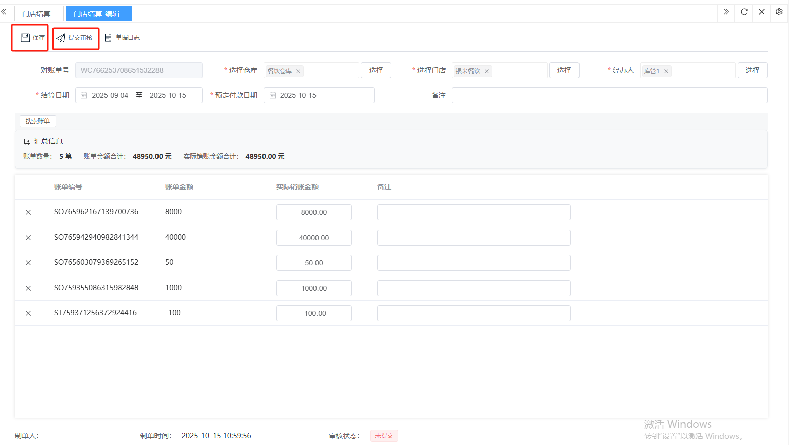Focus the top 备注 remarks input field
The image size is (789, 445).
coord(609,95)
